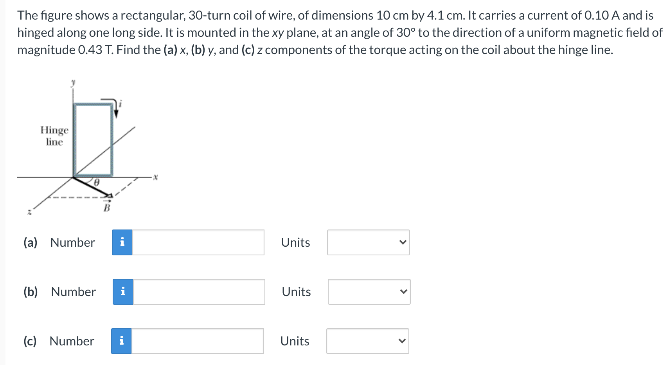
Task: Click the info icon for part (a)
Action: 122,242
